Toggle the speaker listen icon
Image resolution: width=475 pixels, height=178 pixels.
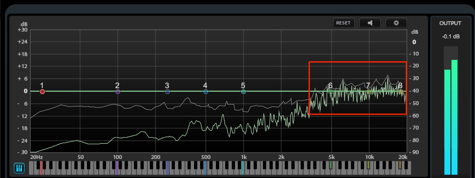click(370, 23)
